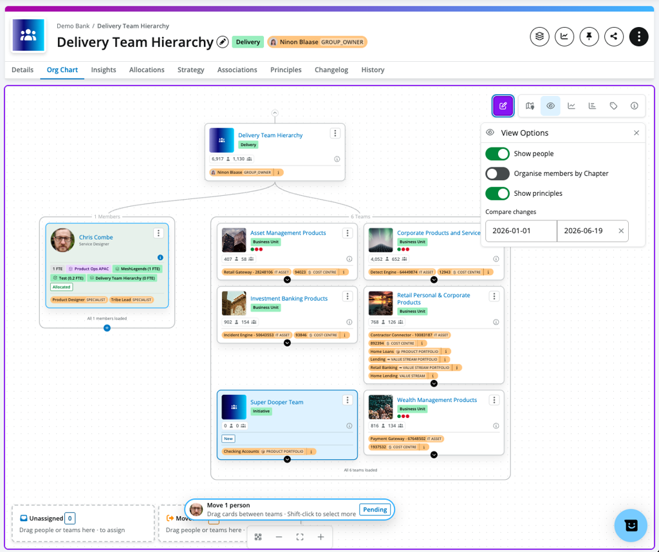This screenshot has width=659, height=552.
Task: Open Wealth Management Products card menu
Action: click(x=494, y=400)
